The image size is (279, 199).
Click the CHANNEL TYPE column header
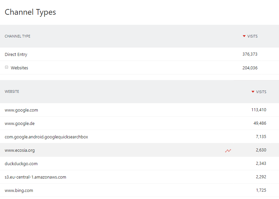17,36
